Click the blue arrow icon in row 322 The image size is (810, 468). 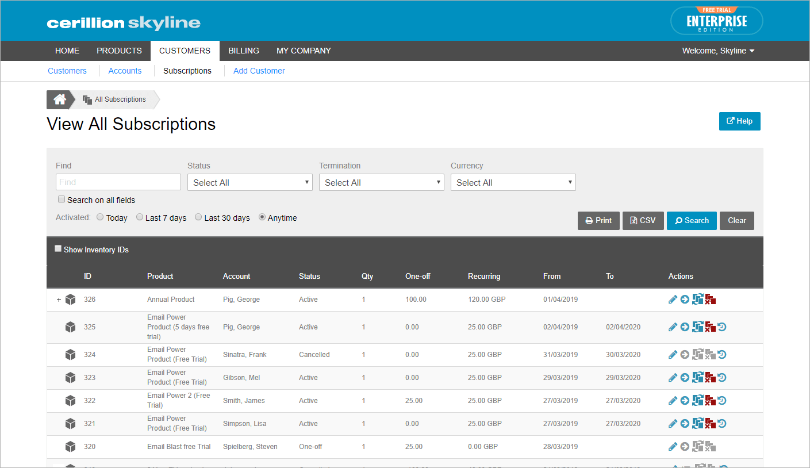[685, 401]
